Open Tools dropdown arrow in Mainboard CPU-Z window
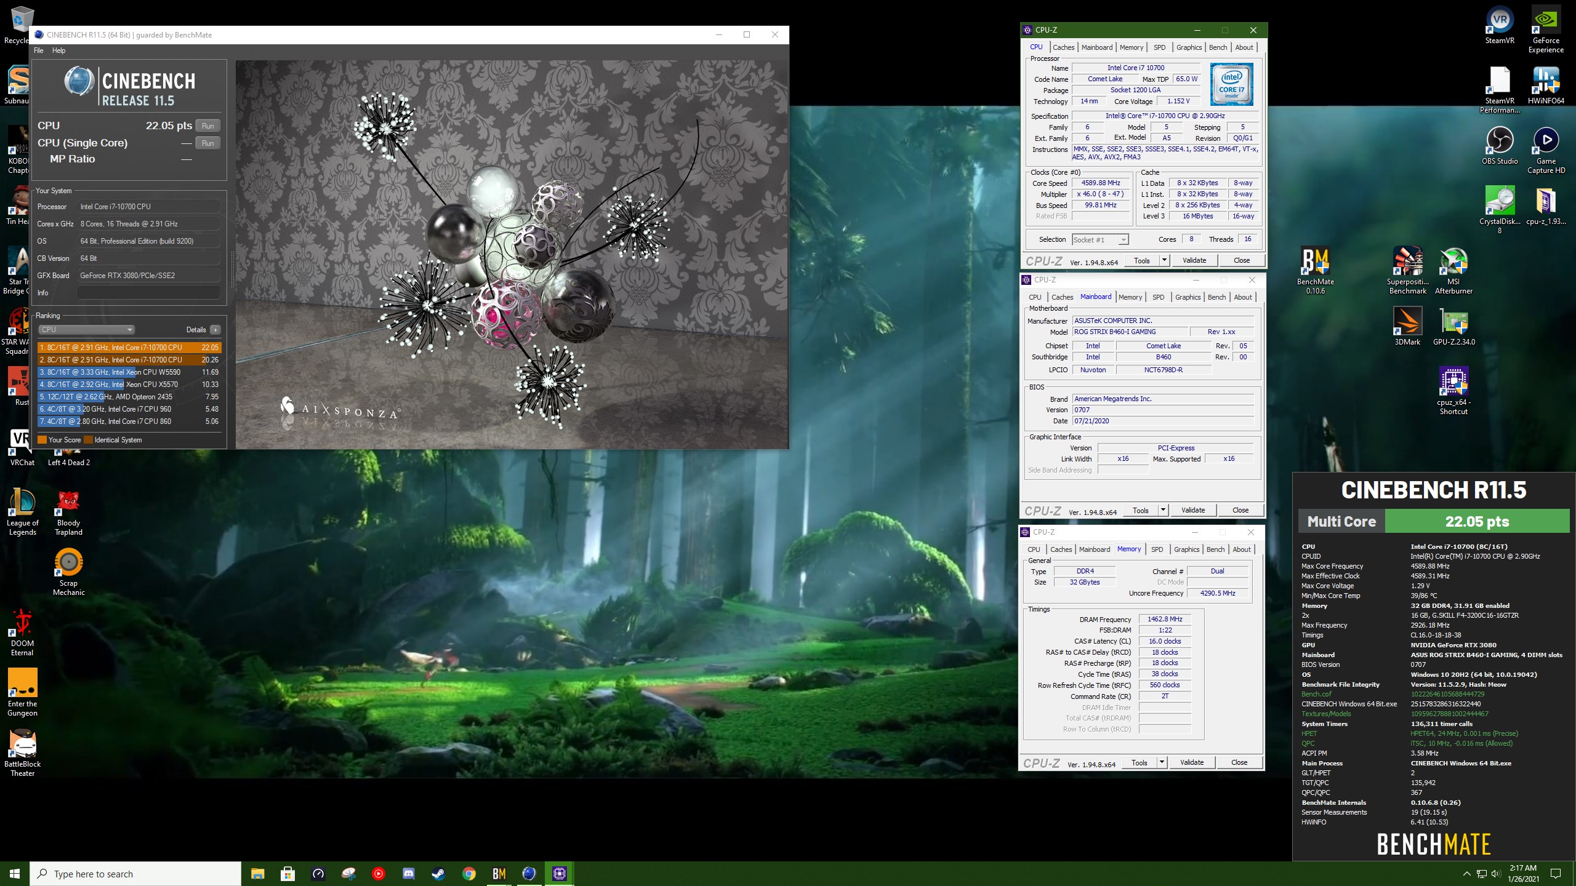 point(1162,510)
